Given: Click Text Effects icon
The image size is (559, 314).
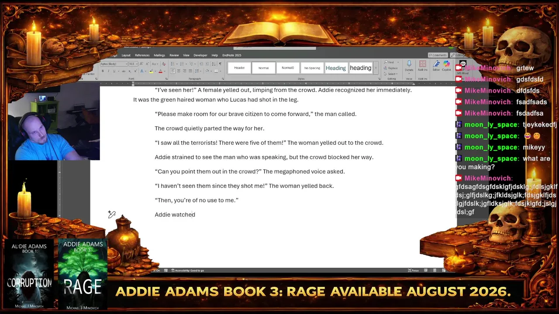Looking at the screenshot, I should (x=141, y=71).
